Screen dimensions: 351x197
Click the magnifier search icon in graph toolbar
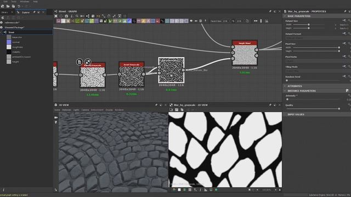77,16
